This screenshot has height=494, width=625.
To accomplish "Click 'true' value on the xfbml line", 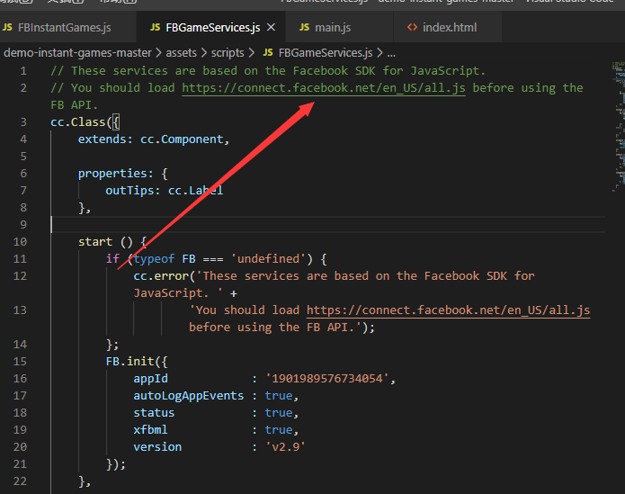I will [x=279, y=430].
